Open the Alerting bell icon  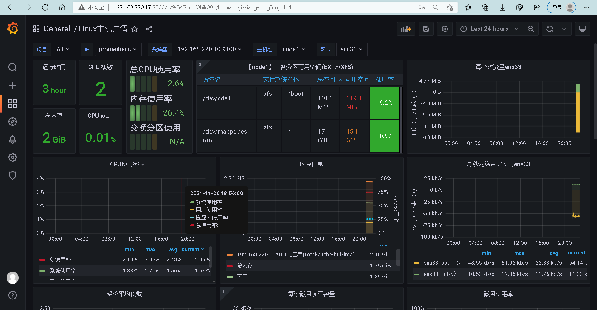click(x=12, y=139)
